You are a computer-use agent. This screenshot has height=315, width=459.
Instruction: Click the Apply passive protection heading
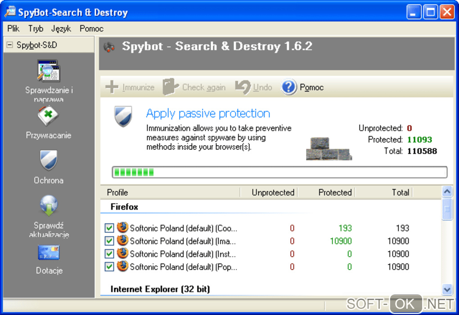208,113
